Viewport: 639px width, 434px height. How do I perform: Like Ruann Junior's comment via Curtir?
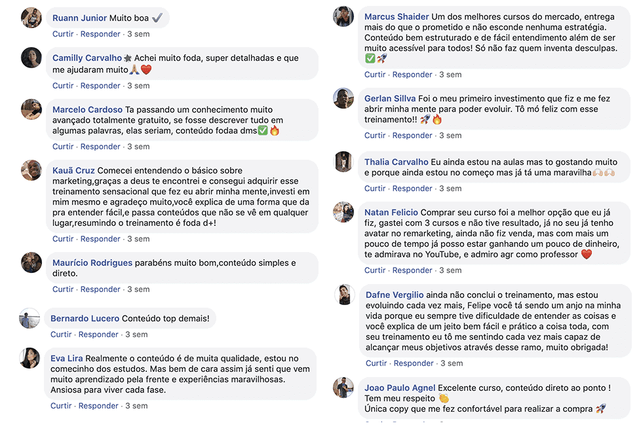click(63, 34)
